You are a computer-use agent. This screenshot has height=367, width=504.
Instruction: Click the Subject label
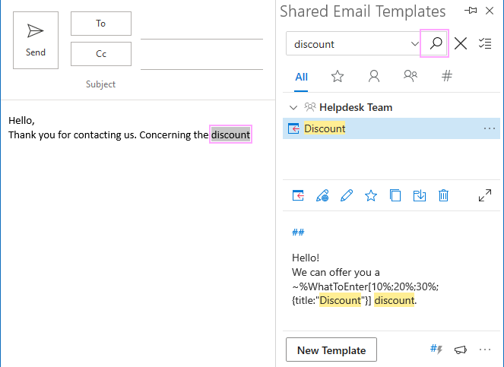[x=100, y=84]
